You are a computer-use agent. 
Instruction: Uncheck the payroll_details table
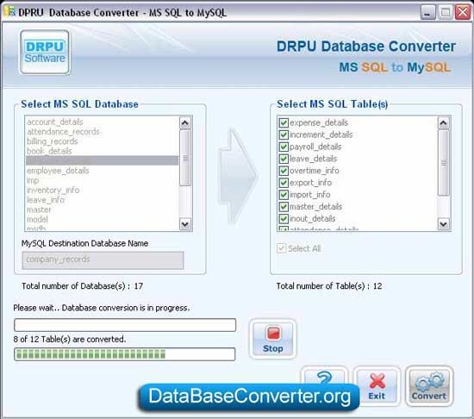[284, 147]
